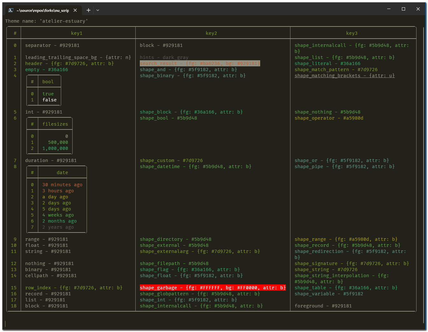Click the 'shape_variable - #5f9182' entry
Viewport: 428px width, 332px height.
pyautogui.click(x=329, y=294)
